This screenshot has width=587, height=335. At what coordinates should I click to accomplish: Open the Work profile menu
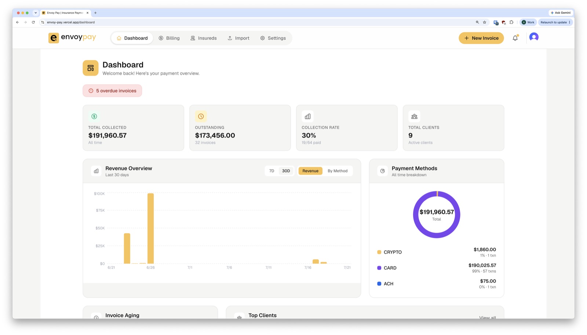pyautogui.click(x=528, y=22)
